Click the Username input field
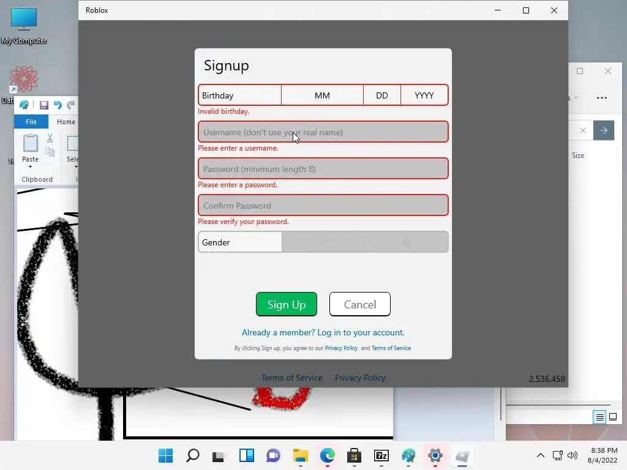 point(323,132)
